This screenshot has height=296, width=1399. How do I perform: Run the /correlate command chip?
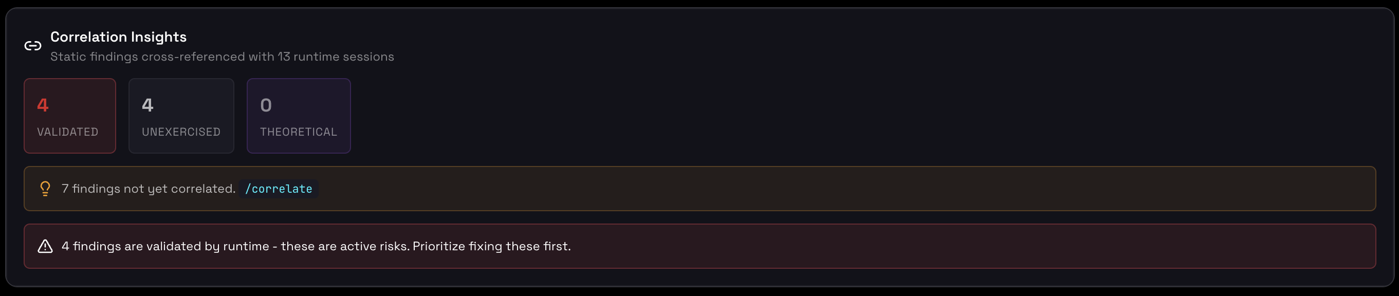279,189
